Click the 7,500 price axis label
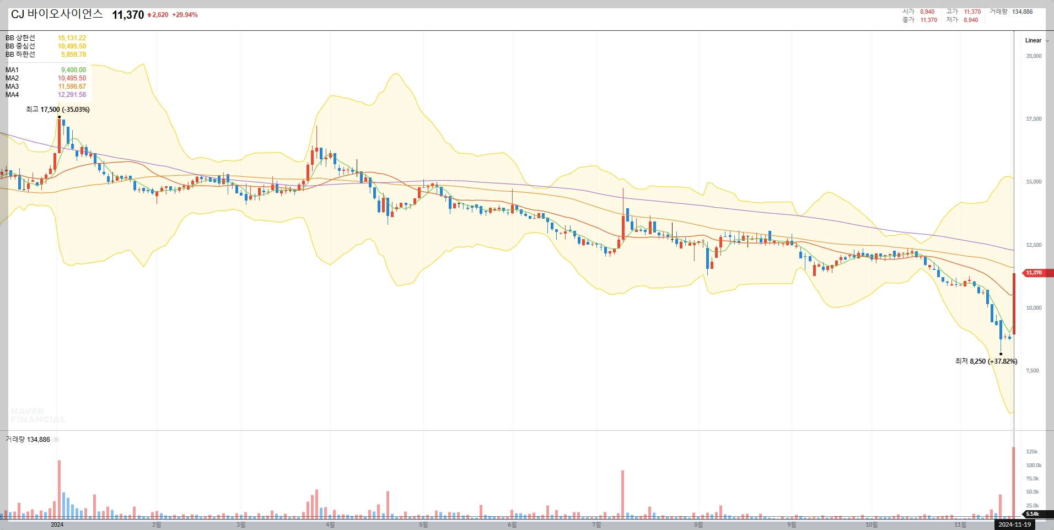This screenshot has height=530, width=1054. click(x=1033, y=371)
